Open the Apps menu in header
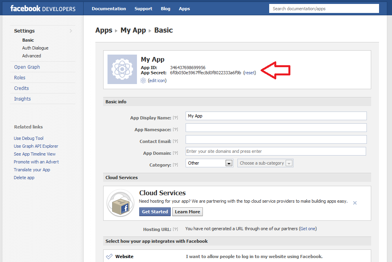 point(184,9)
